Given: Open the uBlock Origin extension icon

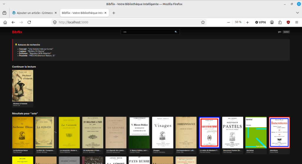Looking at the screenshot, I should point(288,22).
